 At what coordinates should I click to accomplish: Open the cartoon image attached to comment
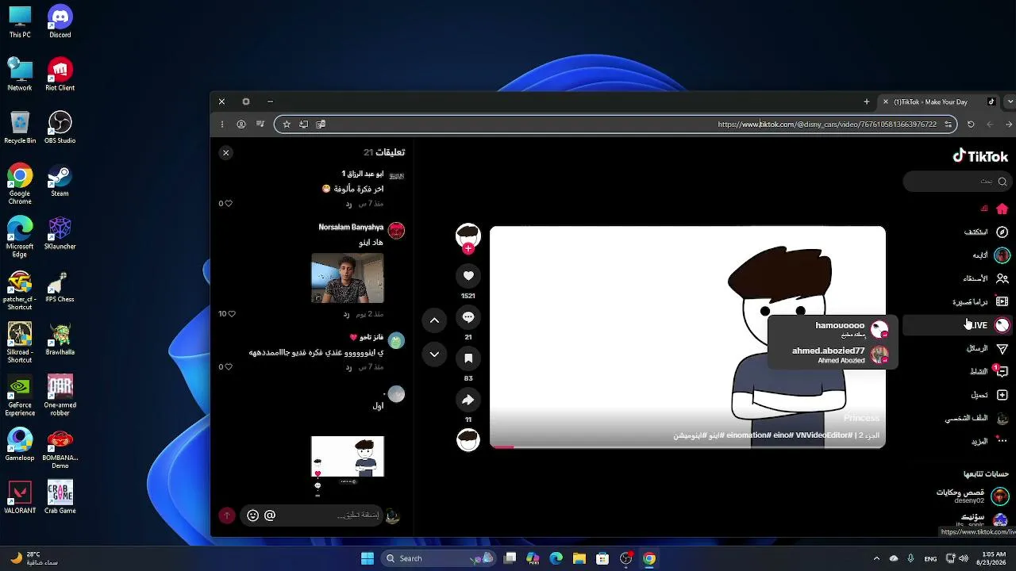tap(348, 457)
